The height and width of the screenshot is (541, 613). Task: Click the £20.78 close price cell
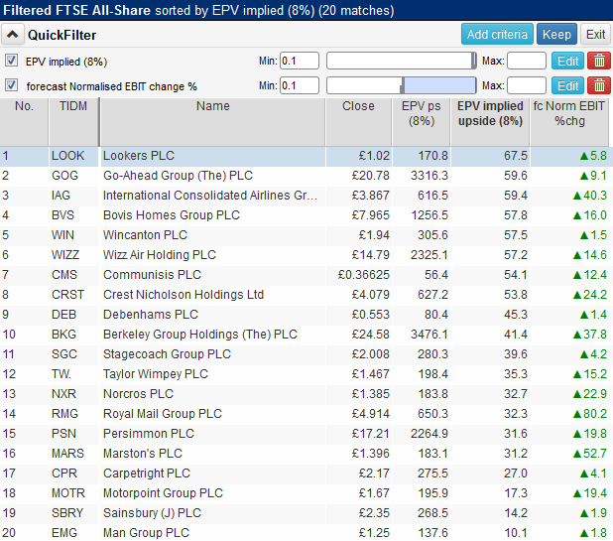pyautogui.click(x=358, y=176)
